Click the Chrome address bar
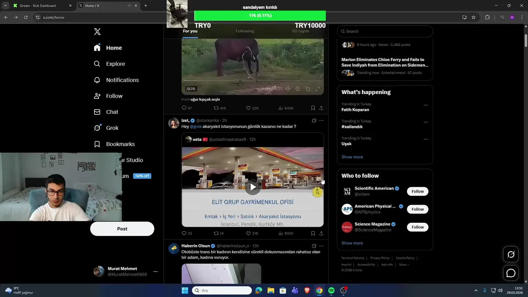Viewport: 528px width, 297px height. 247,17
